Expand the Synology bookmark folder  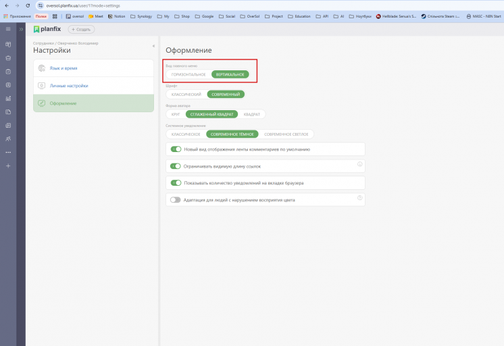pyautogui.click(x=141, y=16)
